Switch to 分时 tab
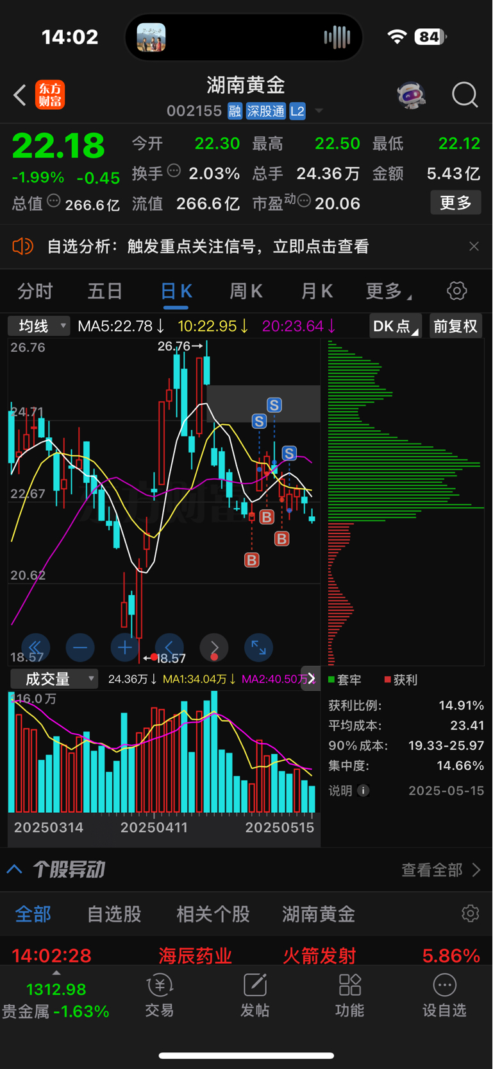The height and width of the screenshot is (1069, 493). coord(35,291)
